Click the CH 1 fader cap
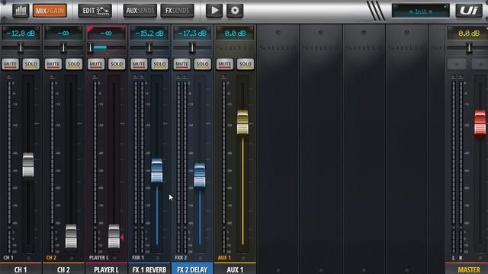 point(28,165)
